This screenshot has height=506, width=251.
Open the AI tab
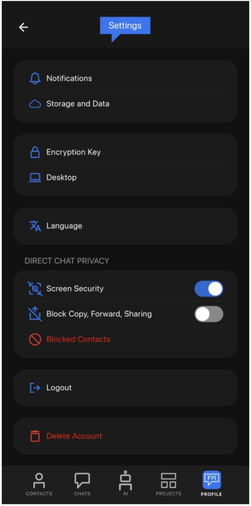125,484
